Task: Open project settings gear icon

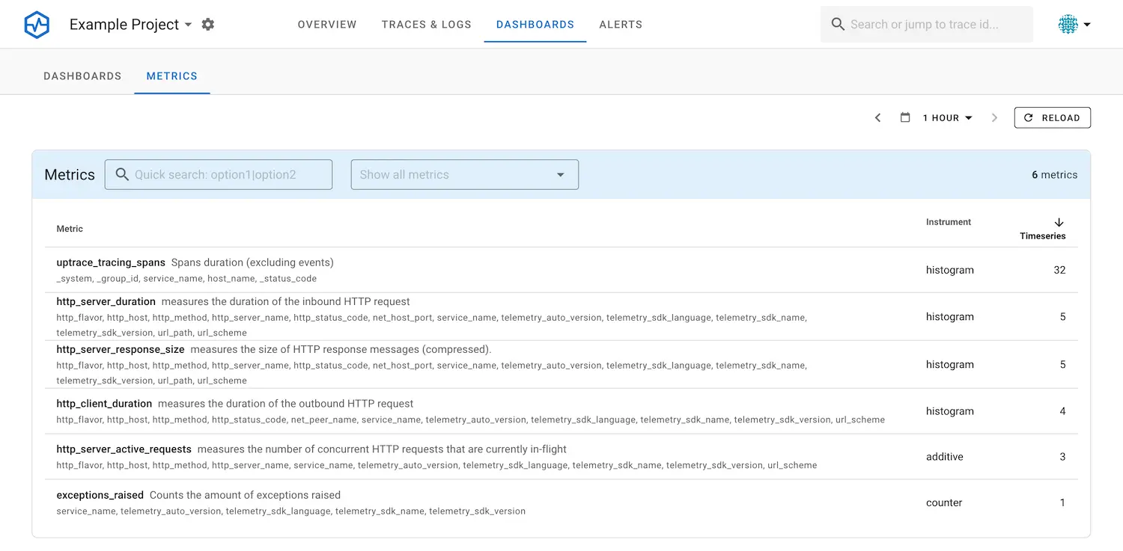Action: 208,25
